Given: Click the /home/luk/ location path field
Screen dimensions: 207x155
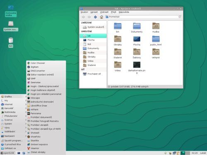Looking at the screenshot, I should point(143,17).
